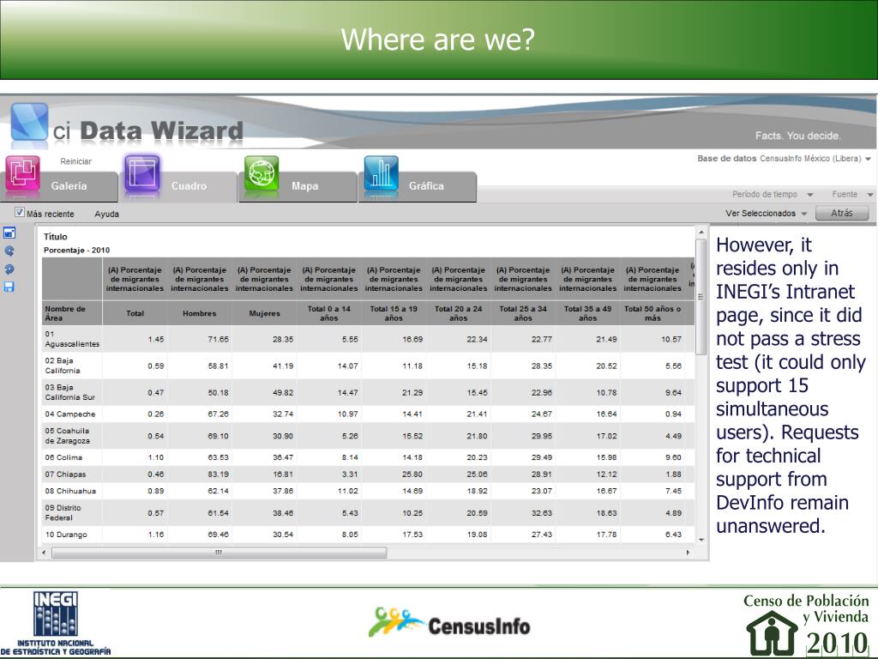The height and width of the screenshot is (659, 878).
Task: Open the pink Galería gallery icon
Action: [x=22, y=173]
